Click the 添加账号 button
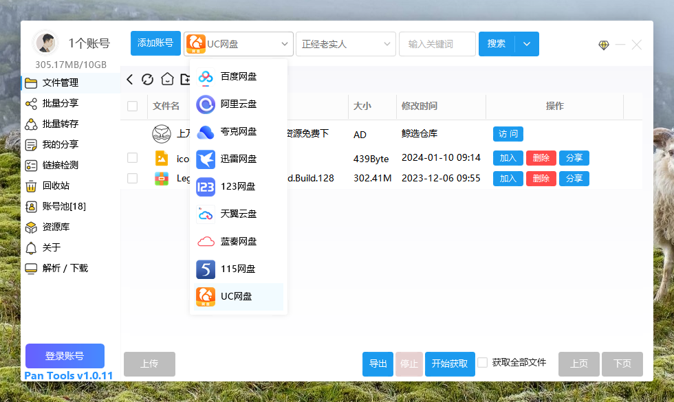 tap(155, 43)
